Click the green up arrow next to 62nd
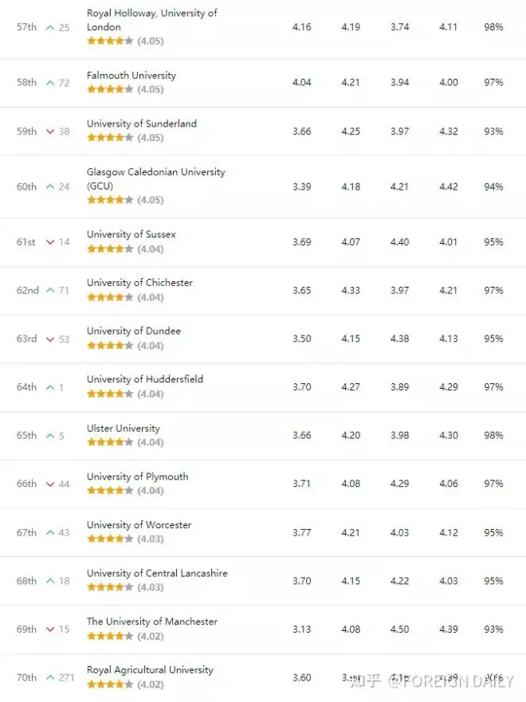Image resolution: width=526 pixels, height=702 pixels. coord(50,291)
